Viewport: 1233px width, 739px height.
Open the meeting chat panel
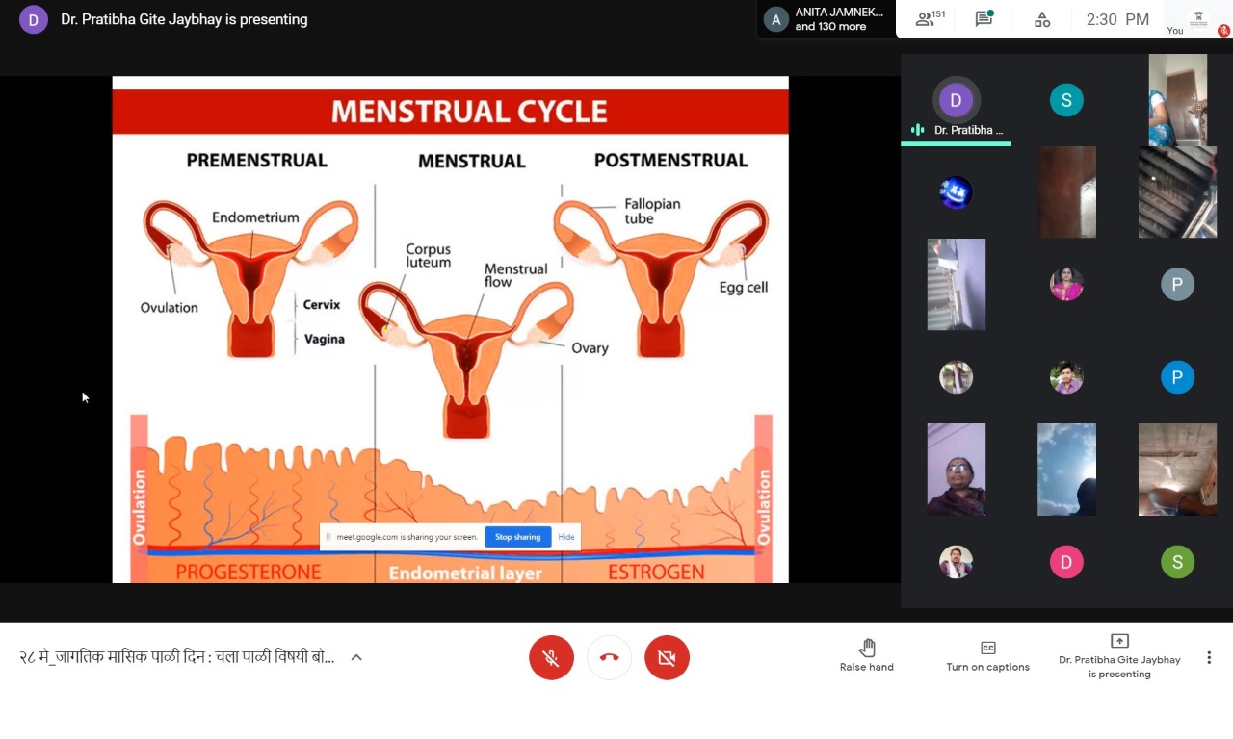click(x=984, y=19)
